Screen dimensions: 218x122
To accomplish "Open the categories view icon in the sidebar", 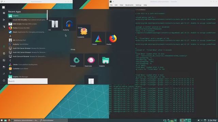I will [4, 26].
